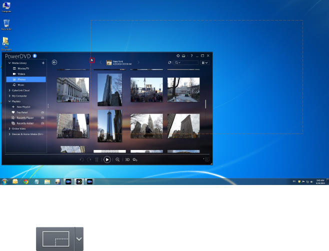Go to previous folder arrow

coord(100,62)
